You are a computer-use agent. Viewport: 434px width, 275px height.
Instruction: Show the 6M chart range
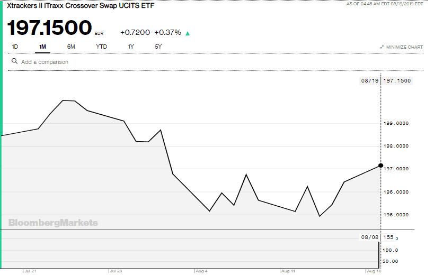point(71,47)
